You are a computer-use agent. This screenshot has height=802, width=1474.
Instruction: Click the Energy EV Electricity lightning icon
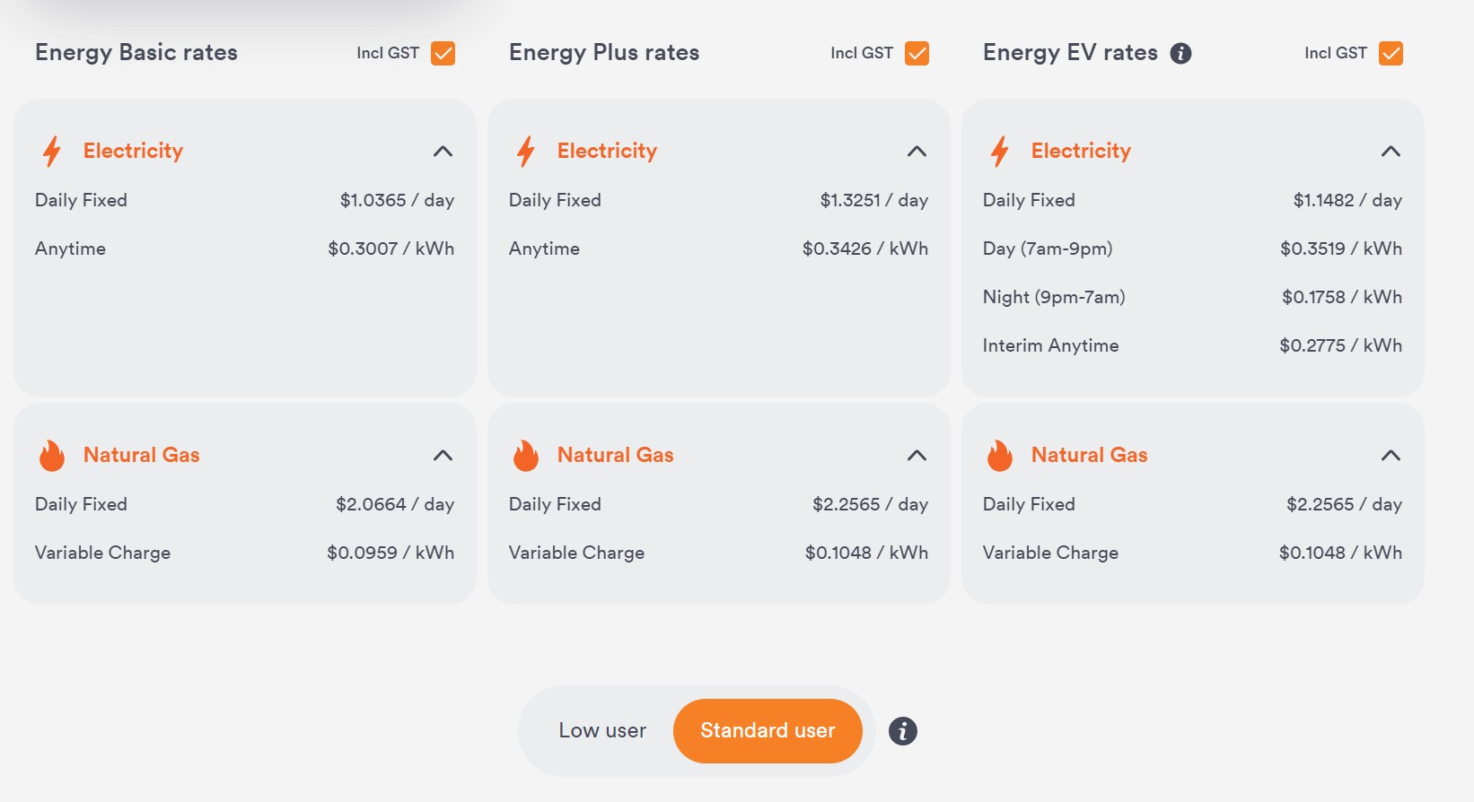pos(1000,151)
